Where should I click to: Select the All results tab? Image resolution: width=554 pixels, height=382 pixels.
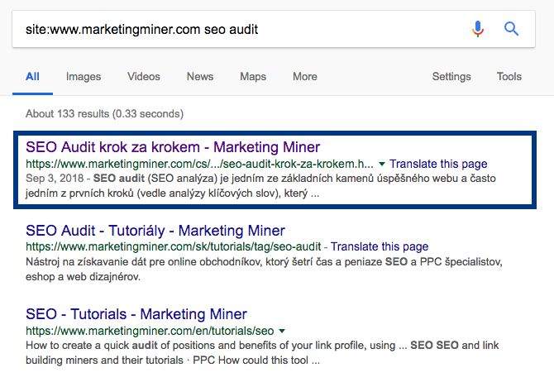(x=32, y=77)
